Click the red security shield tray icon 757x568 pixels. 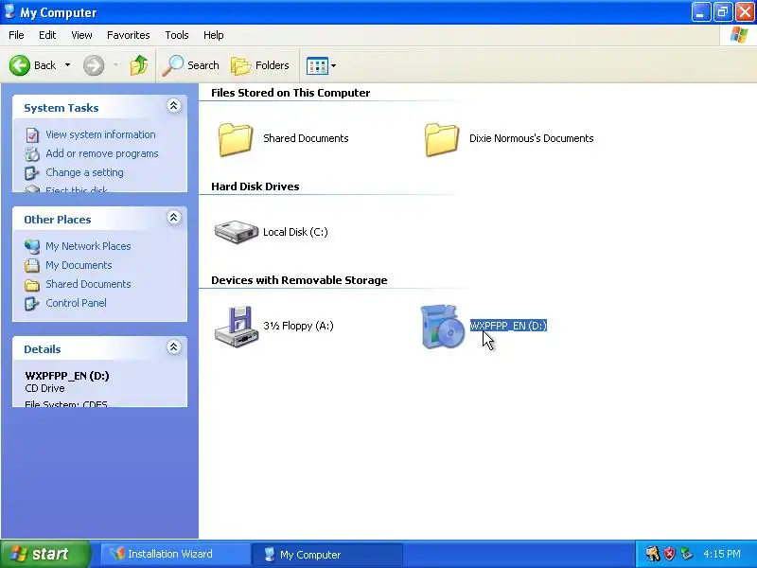(669, 554)
